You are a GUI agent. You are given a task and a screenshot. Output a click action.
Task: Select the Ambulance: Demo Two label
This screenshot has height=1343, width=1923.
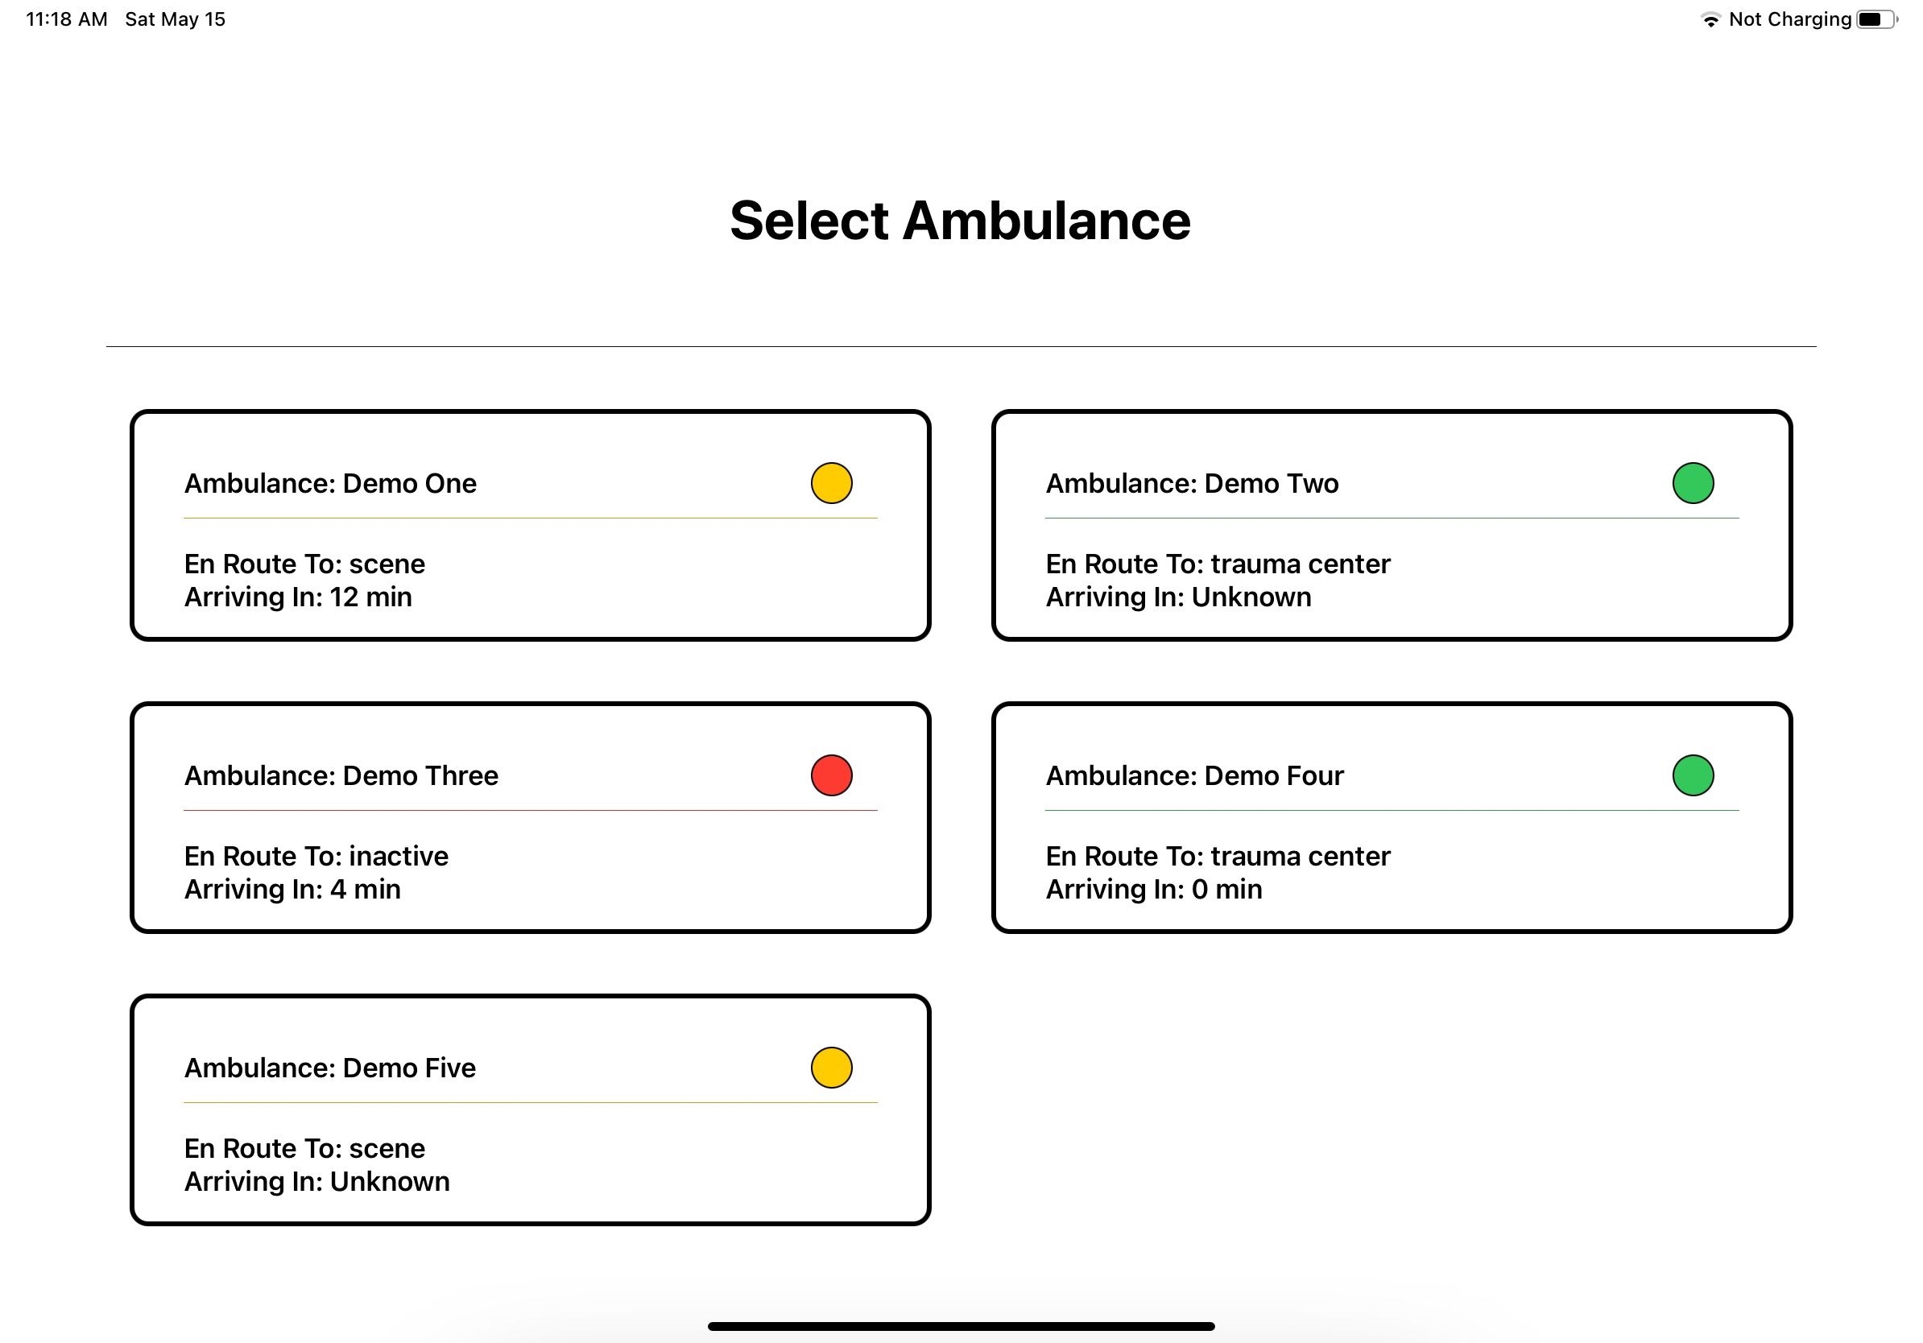[x=1192, y=484]
